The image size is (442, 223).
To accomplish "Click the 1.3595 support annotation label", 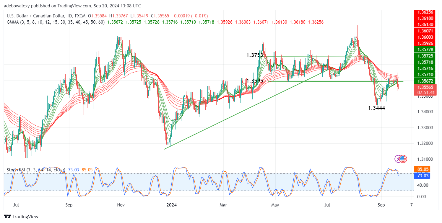I will click(255, 80).
